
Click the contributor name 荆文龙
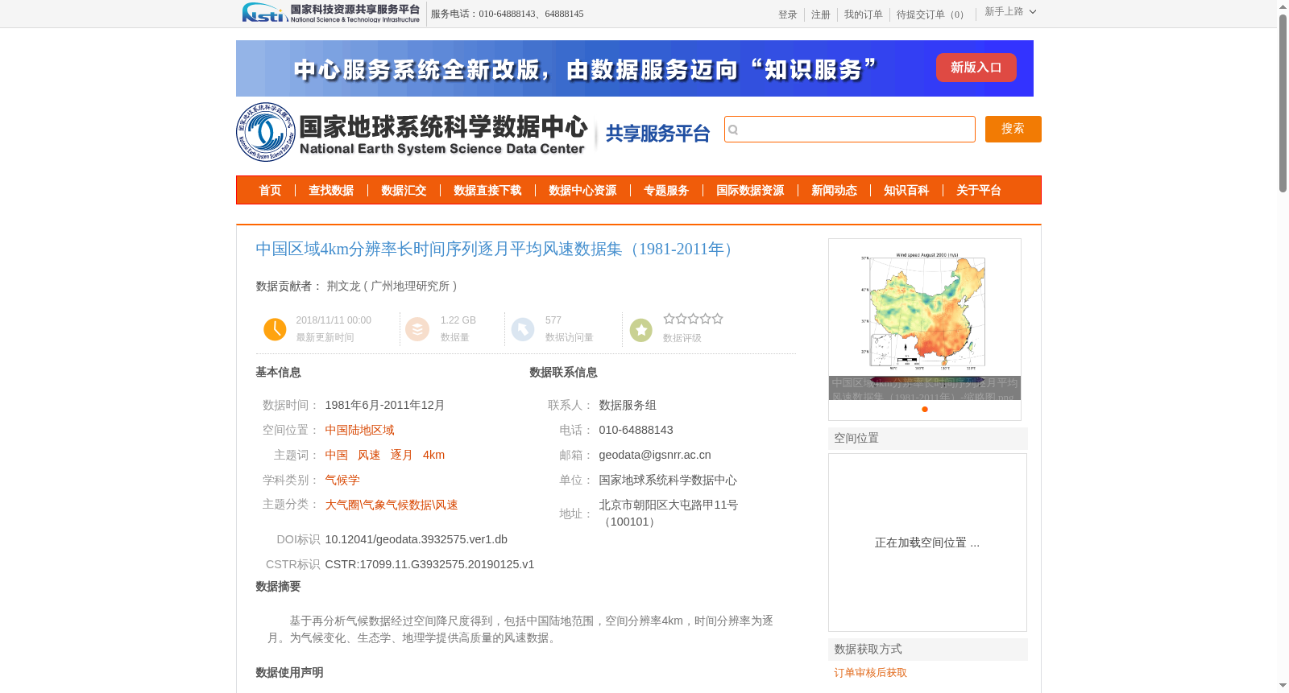pyautogui.click(x=343, y=286)
